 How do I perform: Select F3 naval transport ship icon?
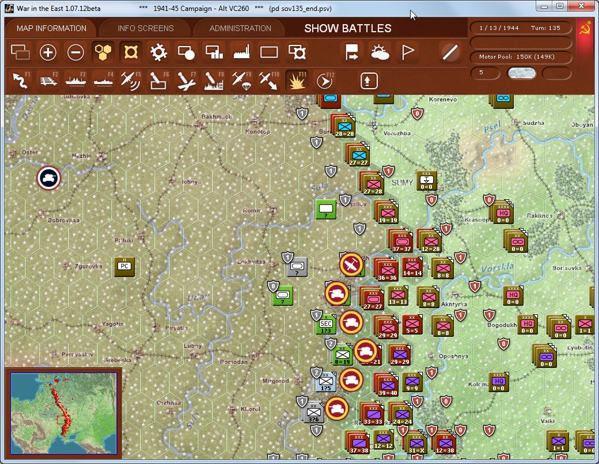click(75, 81)
